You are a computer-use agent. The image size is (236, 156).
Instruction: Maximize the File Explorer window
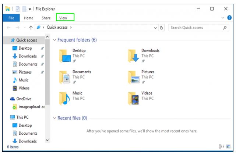(212, 9)
